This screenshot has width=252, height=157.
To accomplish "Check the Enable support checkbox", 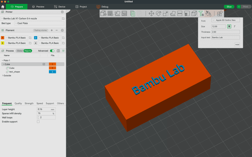I will (x=38, y=121).
